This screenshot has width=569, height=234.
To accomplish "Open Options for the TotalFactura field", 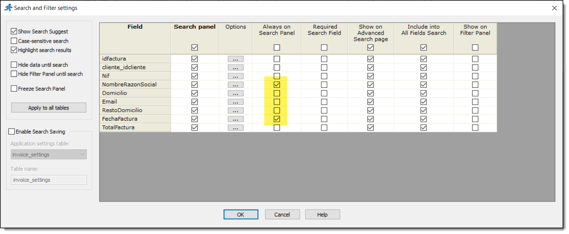I will click(x=235, y=127).
